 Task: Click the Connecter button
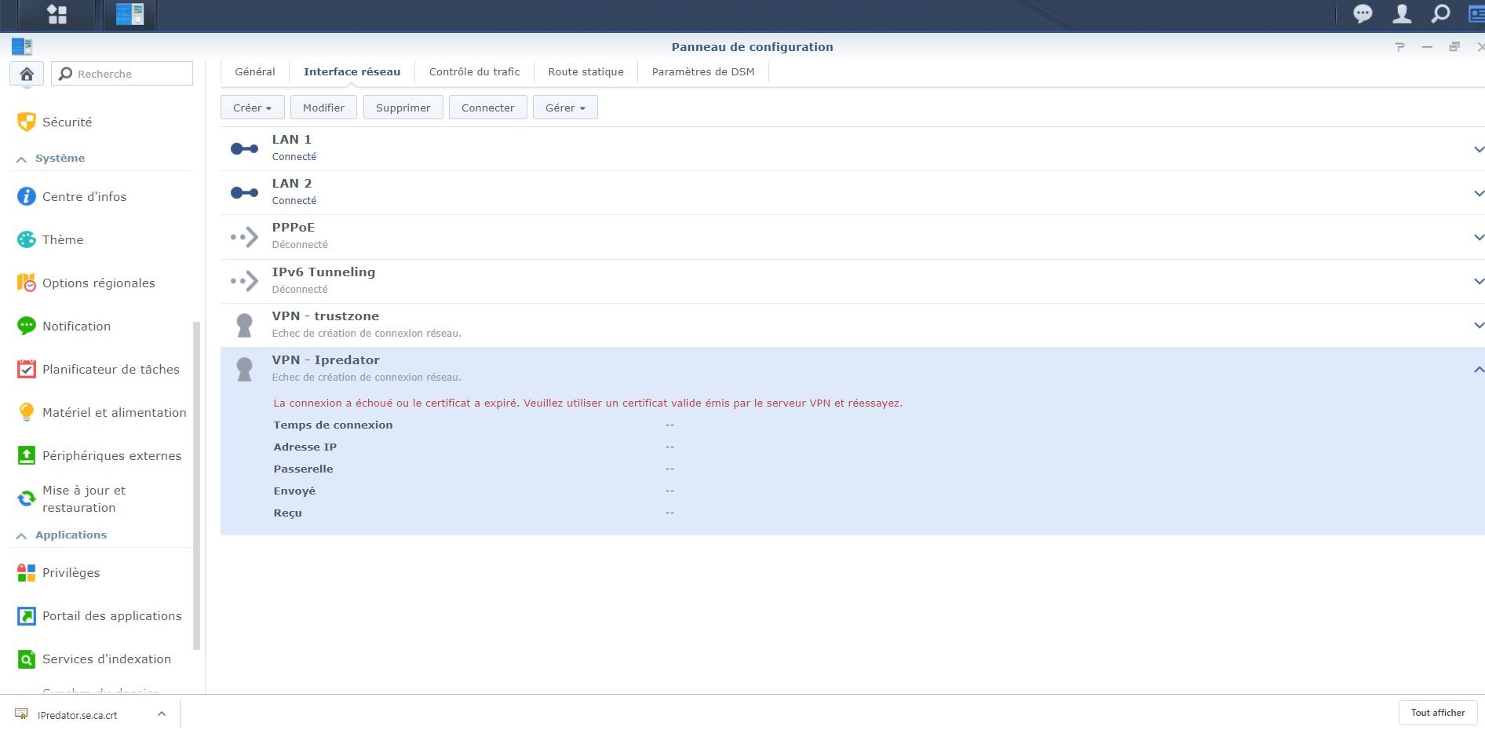coord(487,108)
